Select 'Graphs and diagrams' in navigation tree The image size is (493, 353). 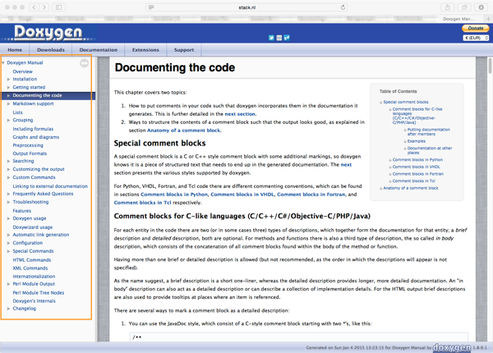[x=35, y=137]
